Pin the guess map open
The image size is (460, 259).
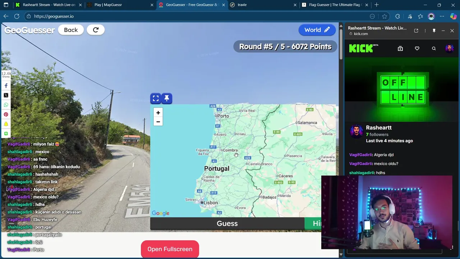(x=167, y=98)
